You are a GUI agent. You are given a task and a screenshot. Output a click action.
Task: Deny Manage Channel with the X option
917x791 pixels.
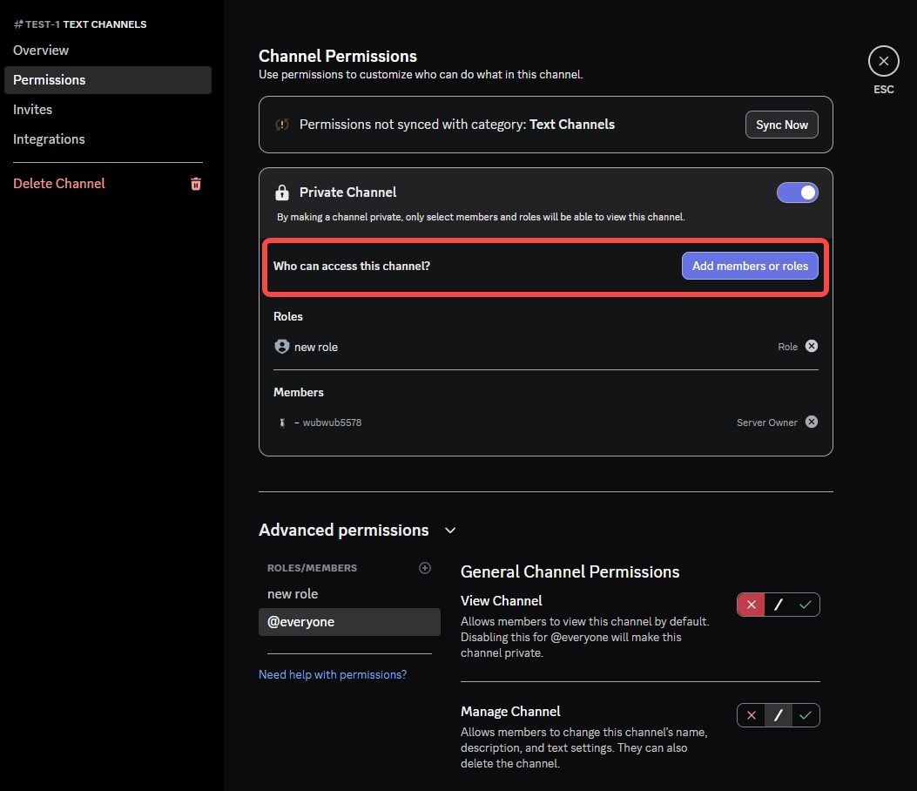[x=751, y=715]
